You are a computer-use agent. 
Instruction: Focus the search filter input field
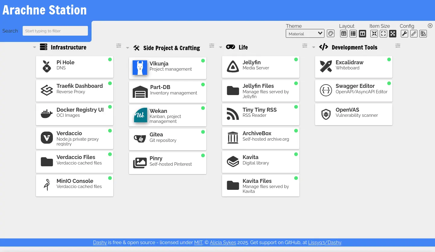[55, 31]
